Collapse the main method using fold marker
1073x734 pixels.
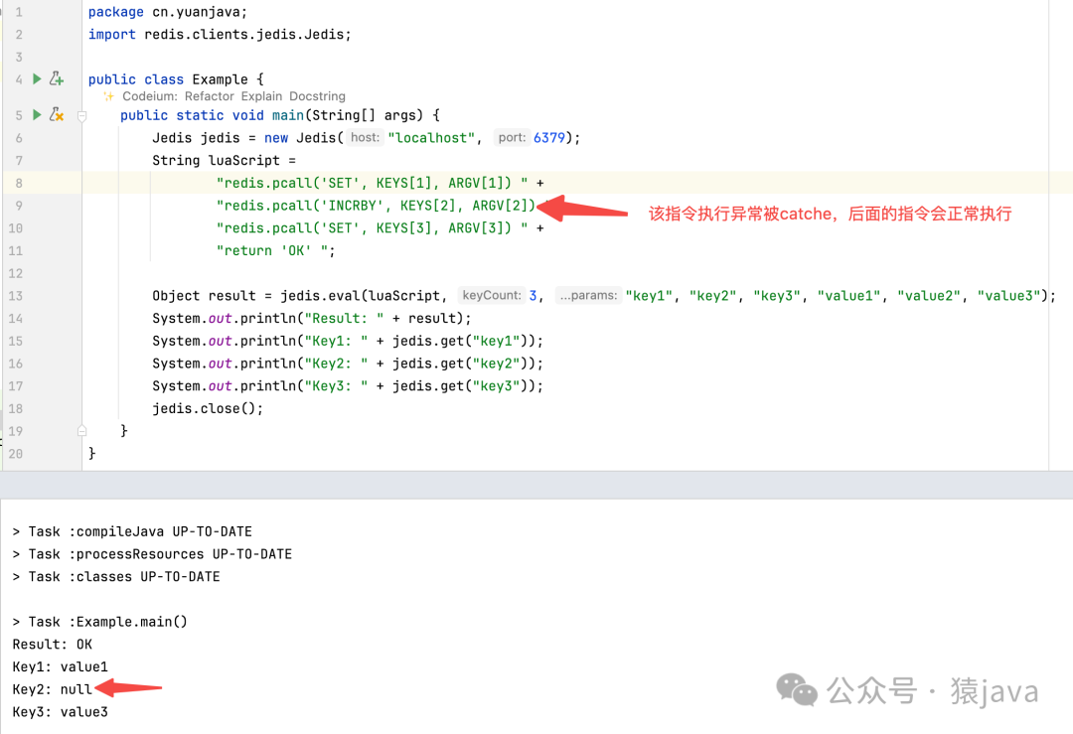(82, 116)
